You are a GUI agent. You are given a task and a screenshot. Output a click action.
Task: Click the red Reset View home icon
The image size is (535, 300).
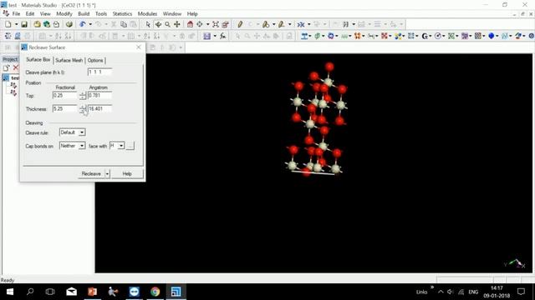[190, 24]
